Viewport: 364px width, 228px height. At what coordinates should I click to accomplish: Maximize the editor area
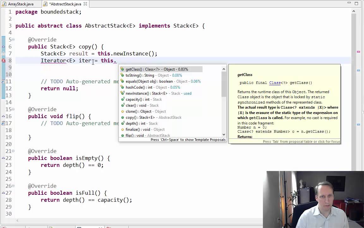[356, 3]
